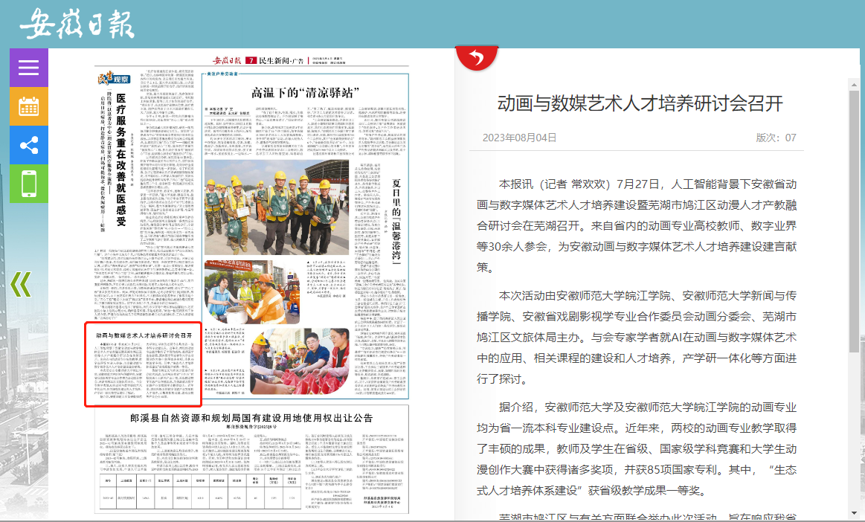
Task: Click the article title 动画与数媒艺术人才培养研讨会召开
Action: [x=640, y=103]
